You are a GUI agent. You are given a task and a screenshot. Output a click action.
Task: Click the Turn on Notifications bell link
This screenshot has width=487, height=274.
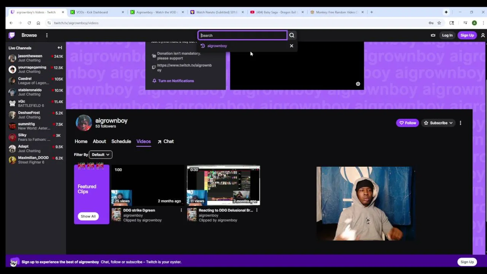point(173,81)
